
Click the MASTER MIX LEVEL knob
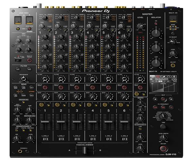pos(29,120)
